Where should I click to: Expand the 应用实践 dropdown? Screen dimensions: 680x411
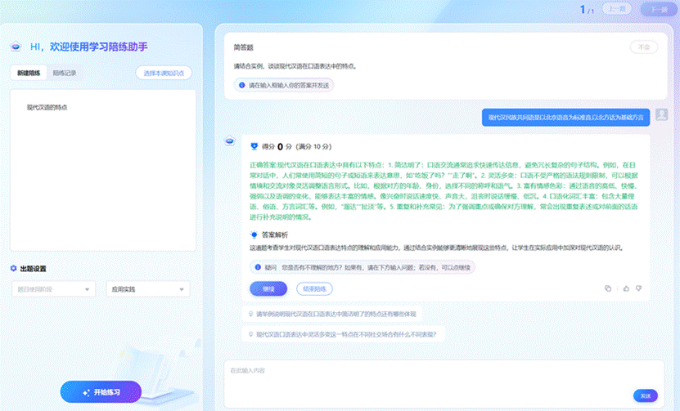148,289
